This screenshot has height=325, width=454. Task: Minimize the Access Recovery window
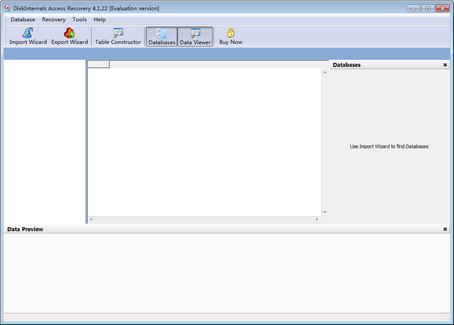pos(413,8)
